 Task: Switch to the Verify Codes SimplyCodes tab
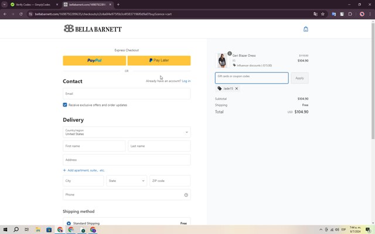pos(33,5)
